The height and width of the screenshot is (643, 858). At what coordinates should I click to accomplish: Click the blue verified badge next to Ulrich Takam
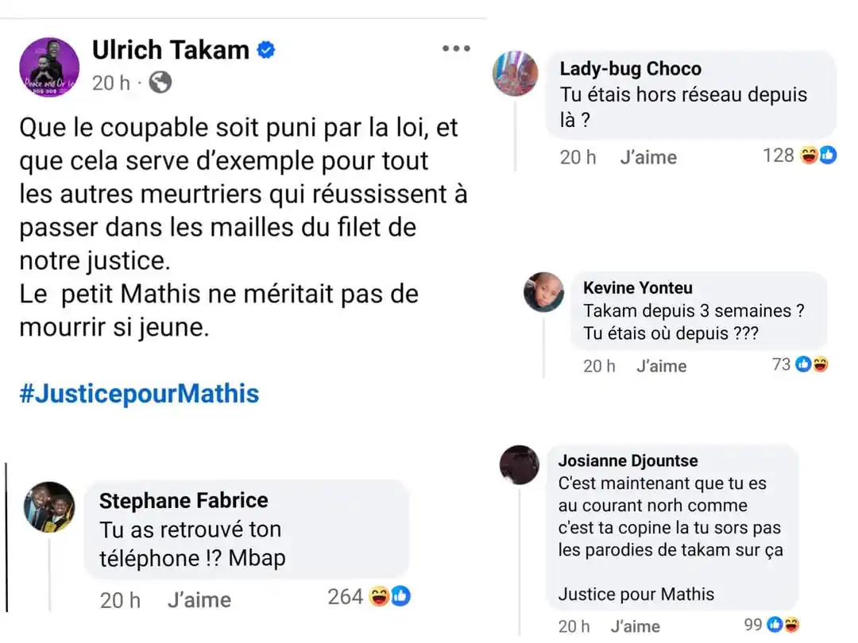pos(265,50)
